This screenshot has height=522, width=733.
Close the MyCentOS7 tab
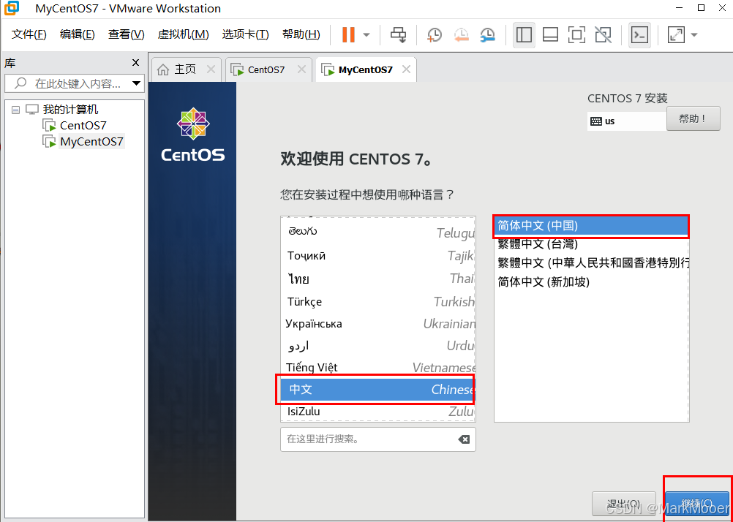[x=406, y=69]
